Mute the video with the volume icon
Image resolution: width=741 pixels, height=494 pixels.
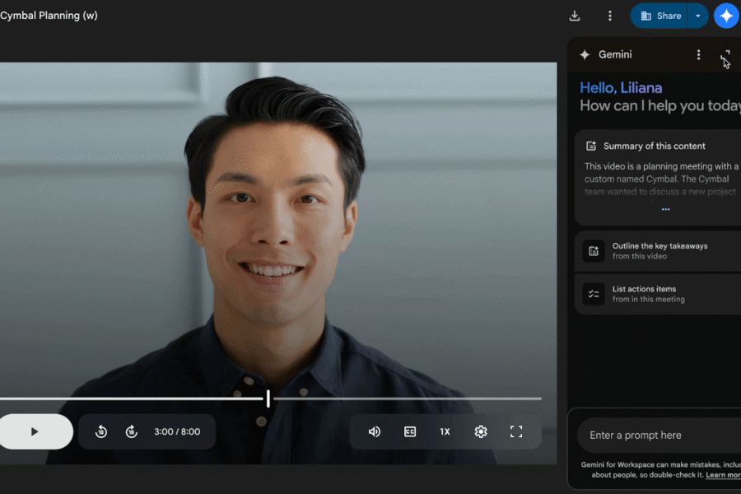coord(375,431)
